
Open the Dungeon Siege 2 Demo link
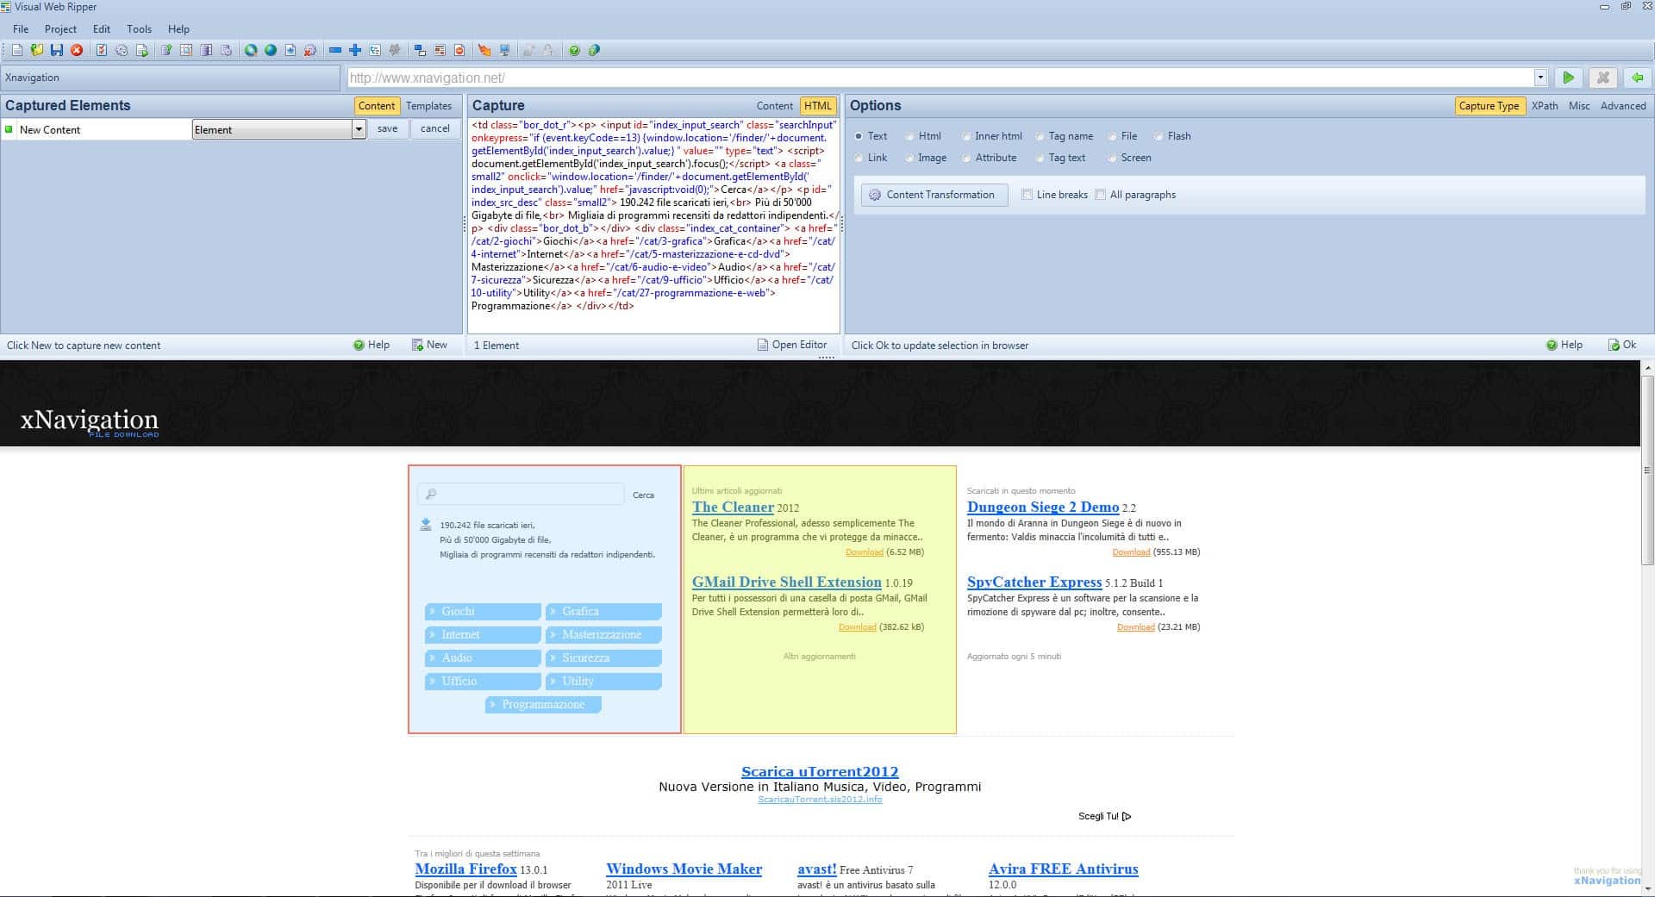(x=1043, y=507)
